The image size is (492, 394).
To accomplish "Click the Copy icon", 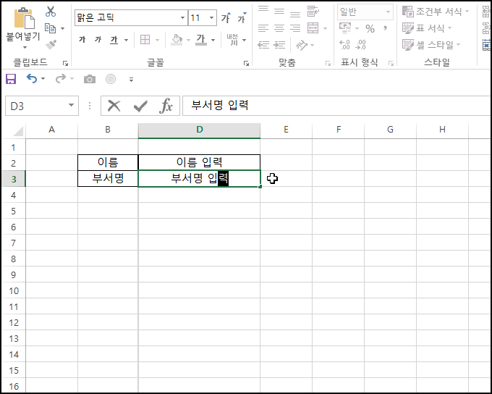I will click(x=50, y=28).
